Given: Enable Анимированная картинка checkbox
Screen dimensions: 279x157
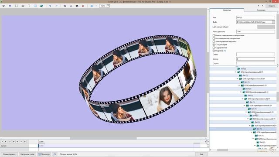Looking at the screenshot, I should point(214,41).
